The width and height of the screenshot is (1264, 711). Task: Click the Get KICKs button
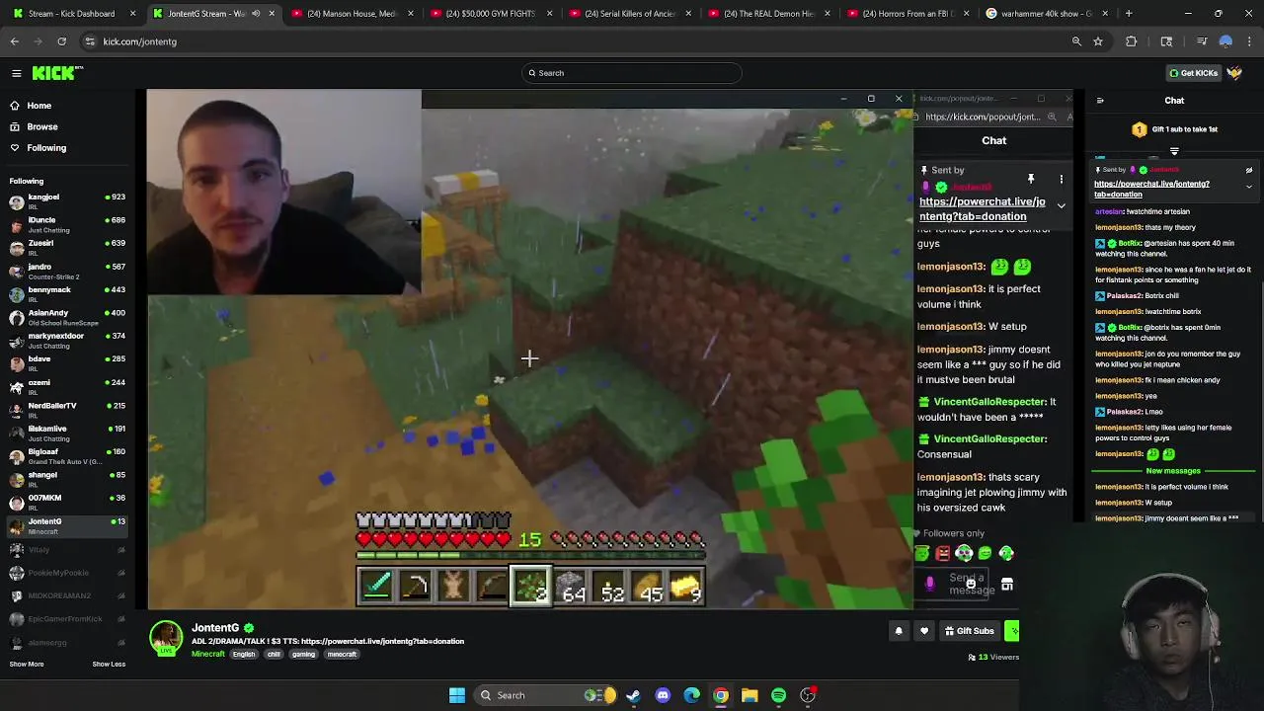tap(1193, 73)
